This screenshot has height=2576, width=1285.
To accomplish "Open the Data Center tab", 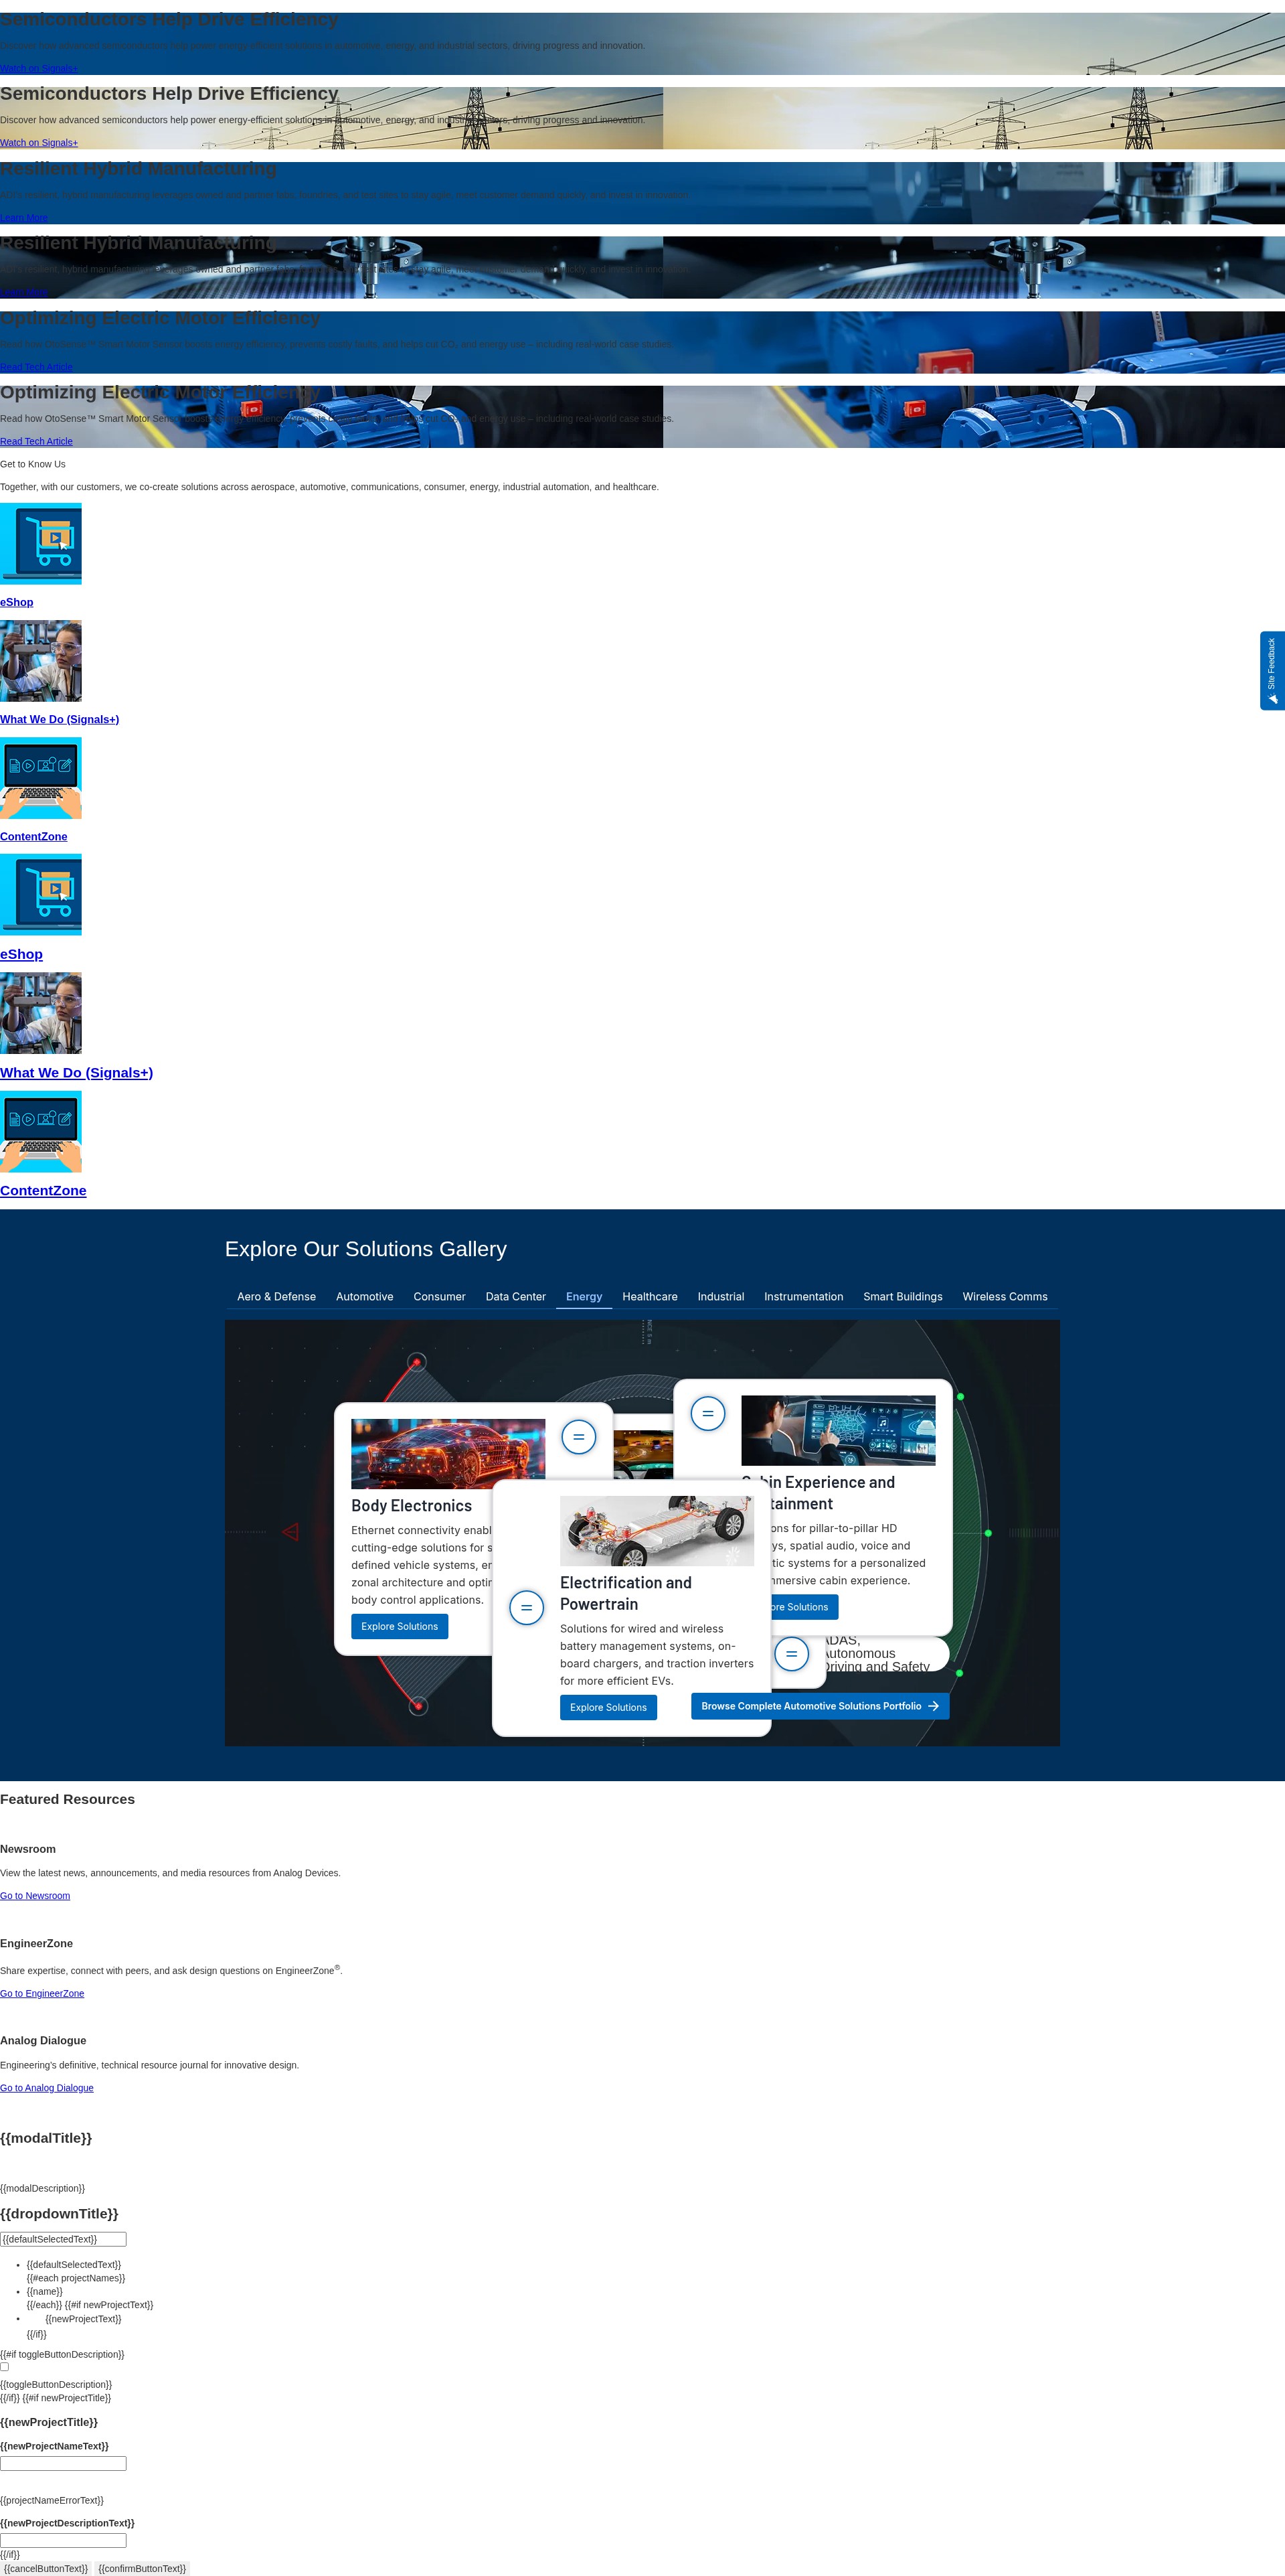I will [515, 1296].
